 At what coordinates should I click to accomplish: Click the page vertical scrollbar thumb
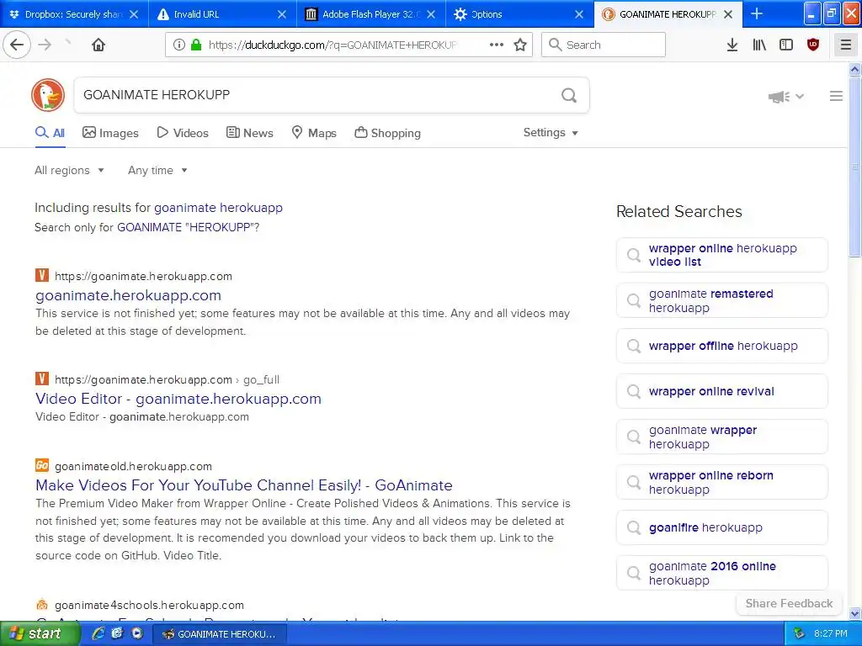point(855,167)
